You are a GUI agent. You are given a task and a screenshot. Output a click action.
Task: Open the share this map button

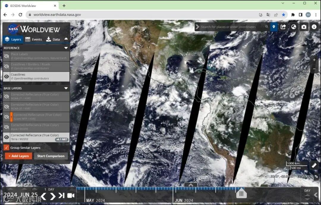pyautogui.click(x=283, y=27)
